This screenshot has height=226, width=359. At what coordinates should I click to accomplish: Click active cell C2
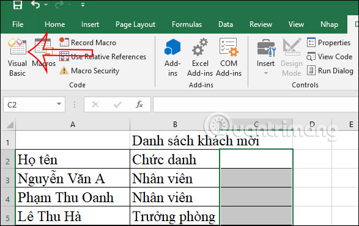(x=256, y=159)
